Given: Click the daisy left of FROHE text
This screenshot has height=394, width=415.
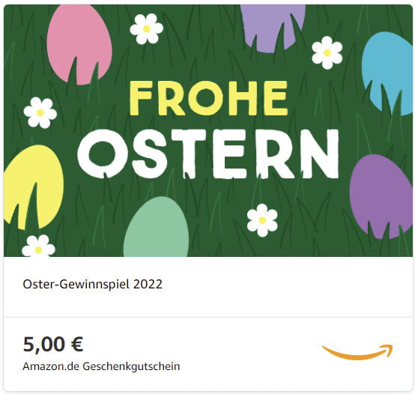Looking at the screenshot, I should coord(40,112).
